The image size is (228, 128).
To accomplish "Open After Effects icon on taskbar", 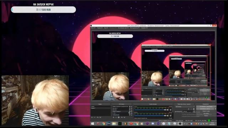I will 158,124.
